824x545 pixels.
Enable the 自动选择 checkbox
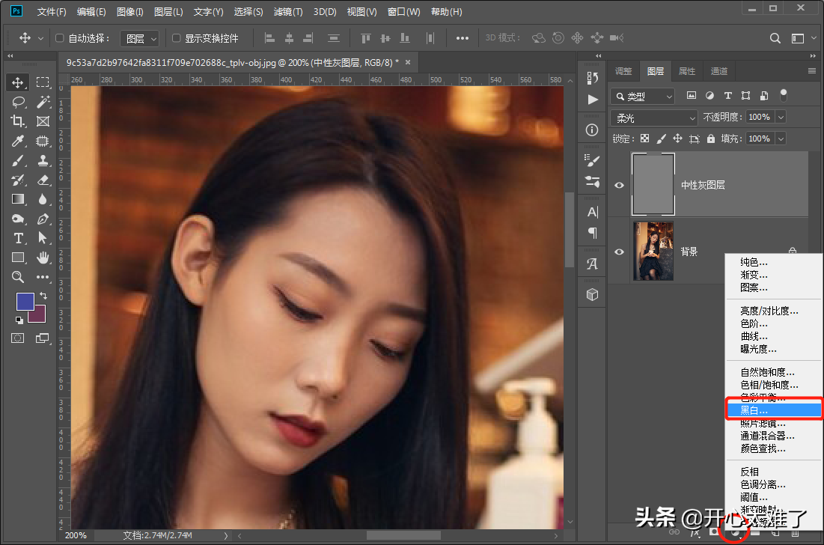61,38
